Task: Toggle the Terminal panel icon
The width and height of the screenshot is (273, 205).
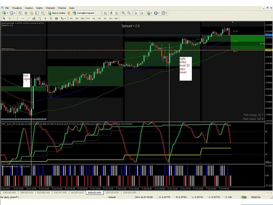Action: 37,13
